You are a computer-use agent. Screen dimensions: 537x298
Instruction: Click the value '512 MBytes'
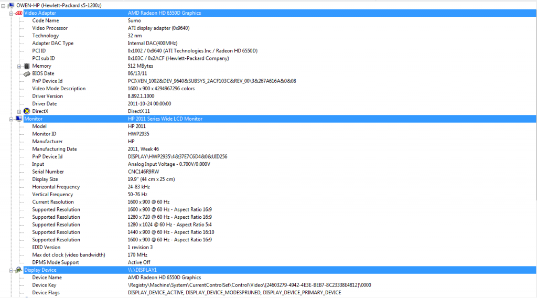(141, 66)
